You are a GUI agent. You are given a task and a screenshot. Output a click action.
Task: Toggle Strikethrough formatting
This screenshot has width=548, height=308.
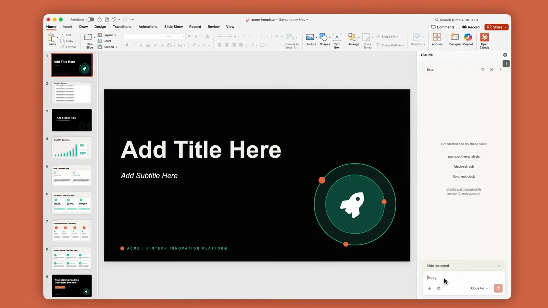148,45
